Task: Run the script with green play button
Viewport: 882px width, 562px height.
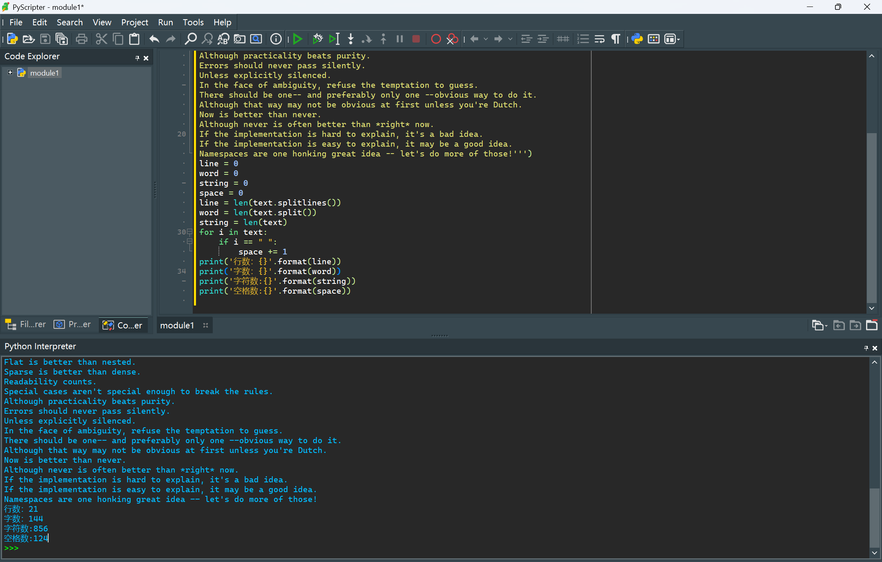Action: 298,39
